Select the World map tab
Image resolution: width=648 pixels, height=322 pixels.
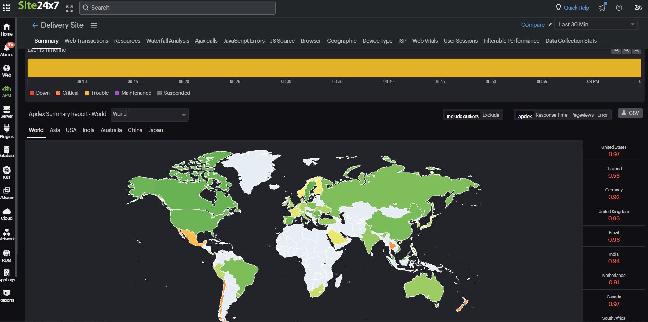pyautogui.click(x=36, y=130)
